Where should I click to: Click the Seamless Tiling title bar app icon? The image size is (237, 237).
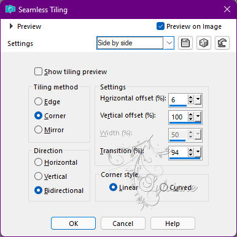pyautogui.click(x=10, y=10)
